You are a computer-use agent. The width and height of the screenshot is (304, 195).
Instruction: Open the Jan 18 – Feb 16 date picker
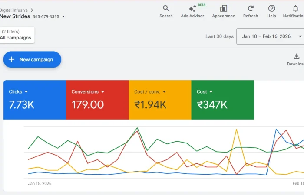pyautogui.click(x=270, y=36)
